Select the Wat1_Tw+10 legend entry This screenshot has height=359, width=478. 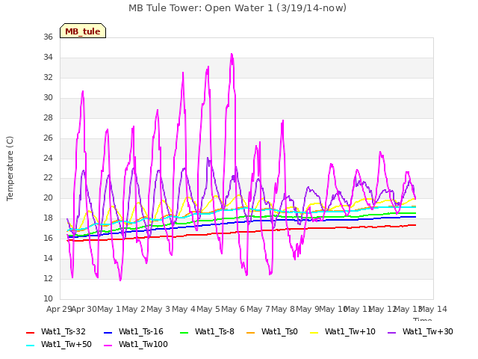(343, 332)
